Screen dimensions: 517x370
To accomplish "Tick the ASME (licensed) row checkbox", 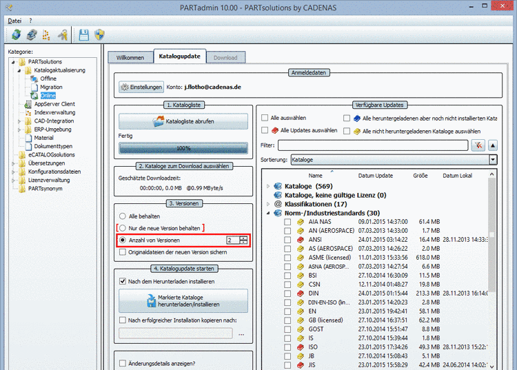I will click(x=287, y=258).
